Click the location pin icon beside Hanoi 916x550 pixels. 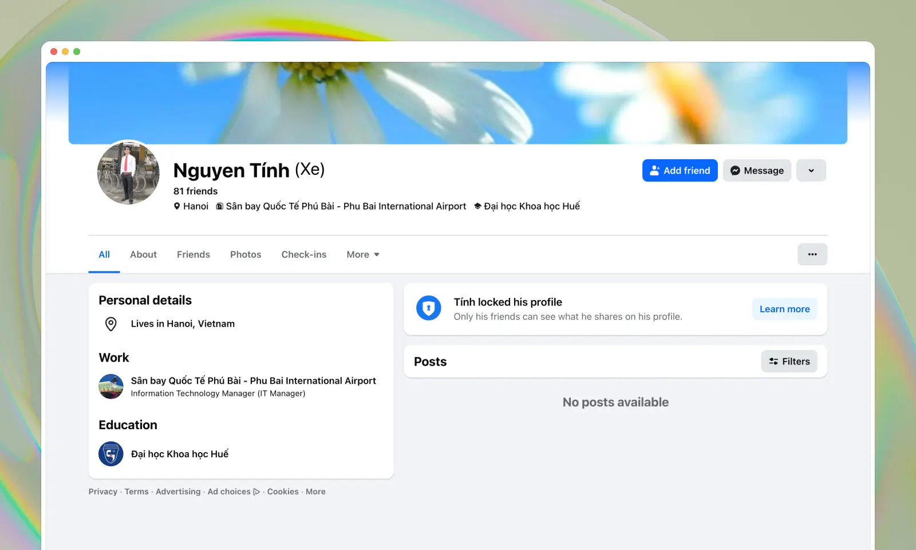point(177,206)
